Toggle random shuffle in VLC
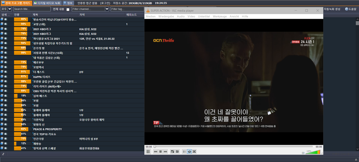Screen dimensions: 359x162 pyautogui.click(x=194, y=152)
